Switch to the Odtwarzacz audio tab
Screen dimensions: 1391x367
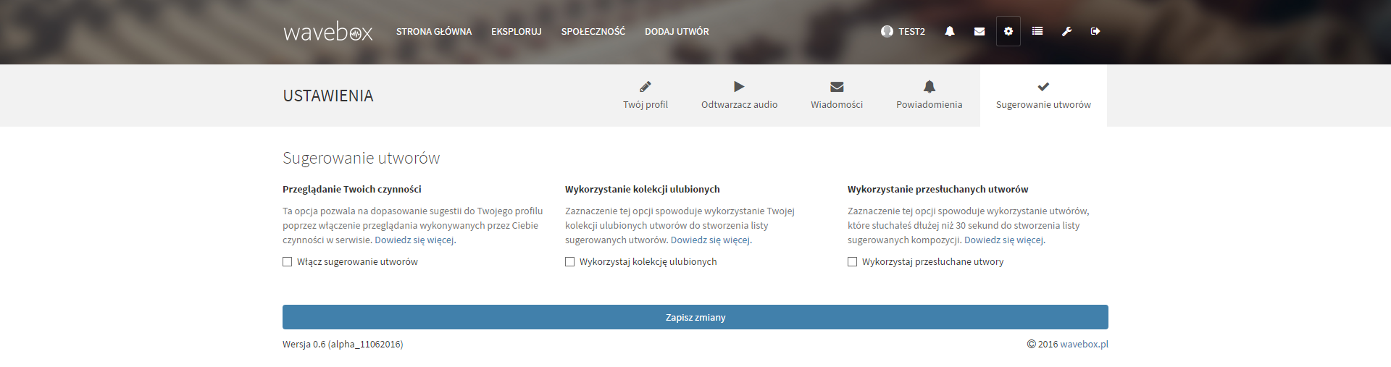[x=739, y=96]
